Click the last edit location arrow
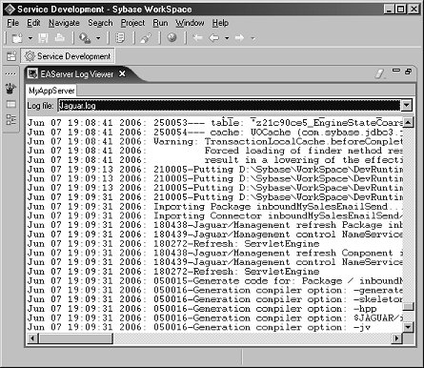 (x=197, y=38)
